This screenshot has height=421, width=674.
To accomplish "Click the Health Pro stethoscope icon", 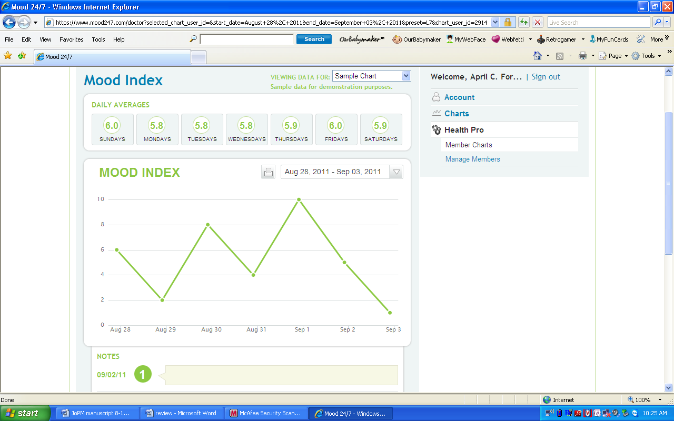I will click(436, 130).
